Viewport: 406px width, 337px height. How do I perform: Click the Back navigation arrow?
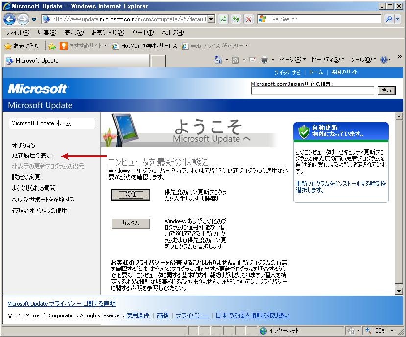click(x=10, y=19)
